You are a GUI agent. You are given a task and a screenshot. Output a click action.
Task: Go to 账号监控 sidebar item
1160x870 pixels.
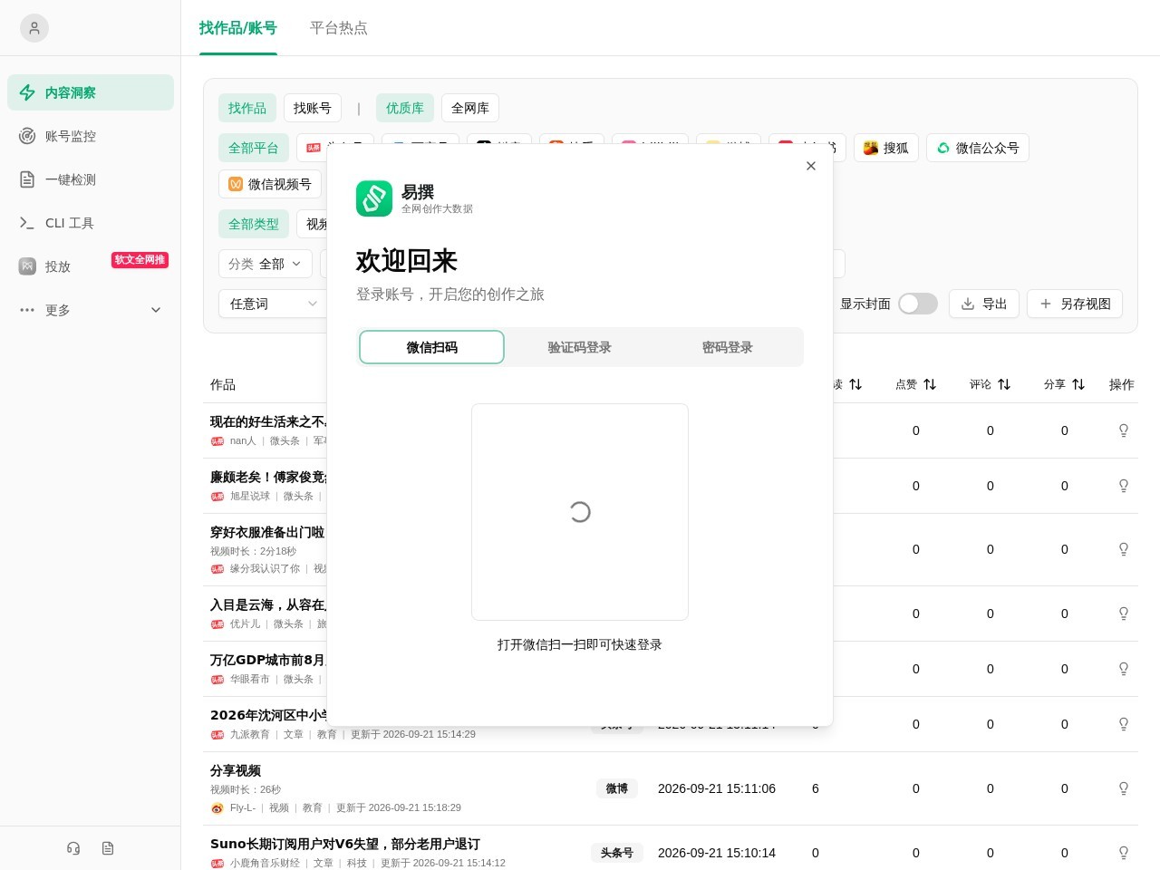[91, 136]
